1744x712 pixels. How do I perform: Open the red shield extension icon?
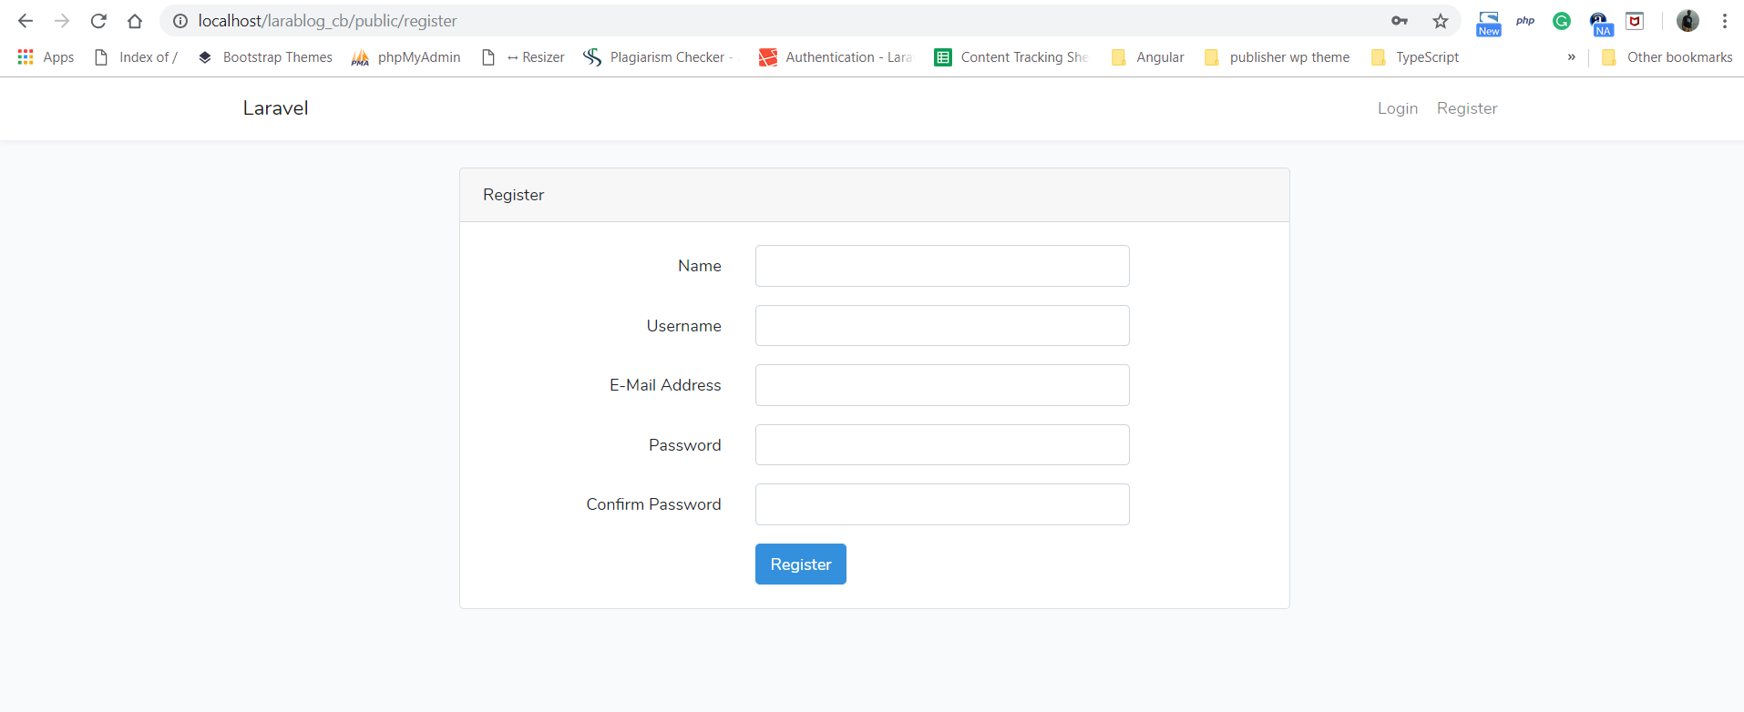[1635, 20]
